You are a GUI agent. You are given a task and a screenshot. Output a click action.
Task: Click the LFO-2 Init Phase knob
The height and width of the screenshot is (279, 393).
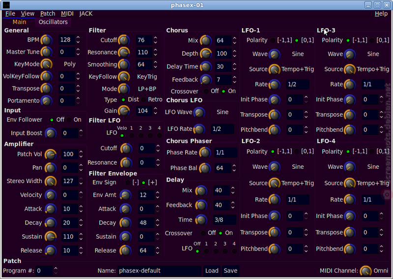tap(274, 216)
